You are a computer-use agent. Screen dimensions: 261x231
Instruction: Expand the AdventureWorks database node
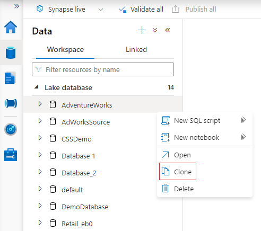(40, 104)
